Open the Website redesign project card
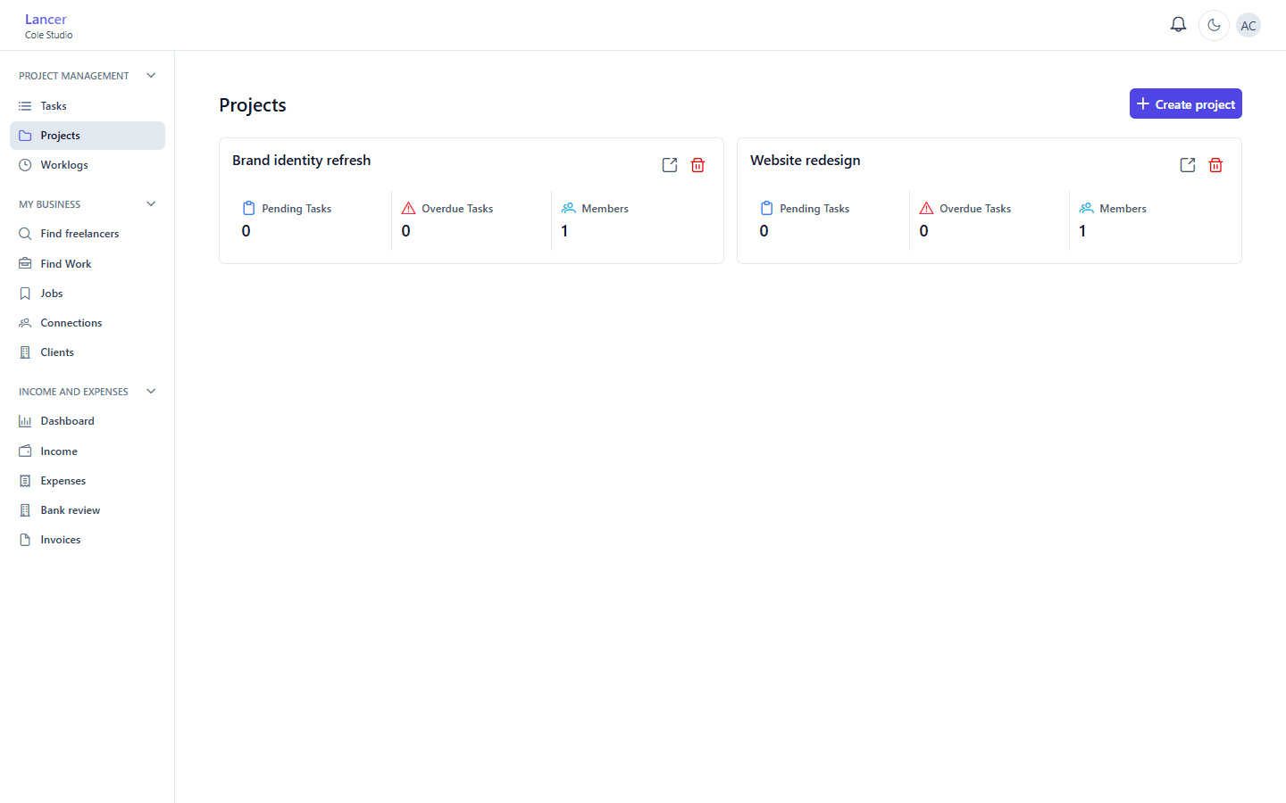Image resolution: width=1286 pixels, height=803 pixels. point(990,201)
